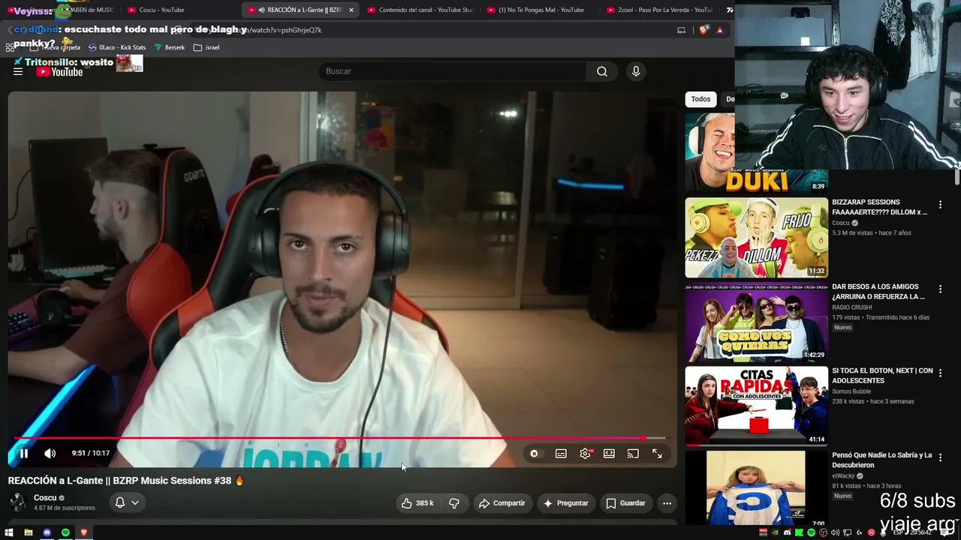
Task: Save the video with Guardar
Action: click(x=625, y=503)
